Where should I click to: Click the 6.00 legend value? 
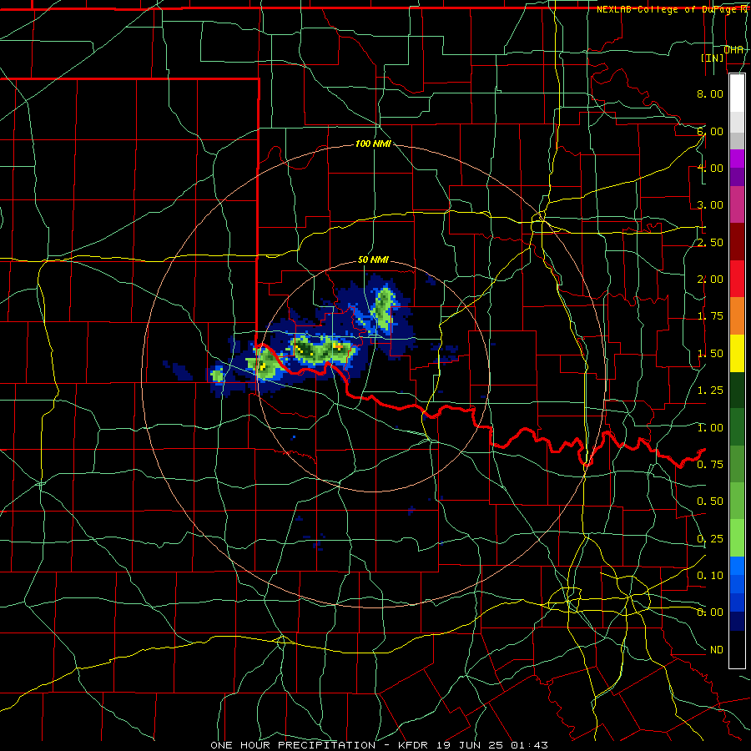point(710,131)
